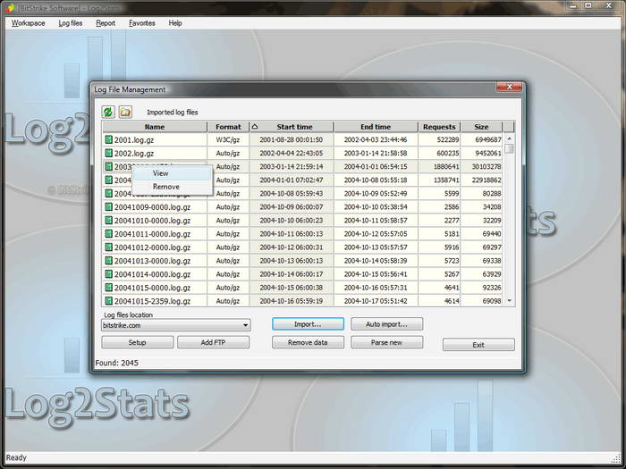
Task: Select the 20041014-0000.log.gz row name
Action: click(153, 274)
